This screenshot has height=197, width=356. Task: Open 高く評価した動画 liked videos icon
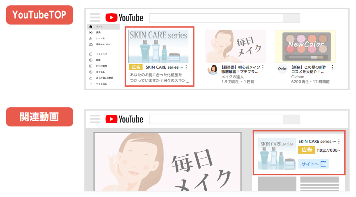click(91, 78)
